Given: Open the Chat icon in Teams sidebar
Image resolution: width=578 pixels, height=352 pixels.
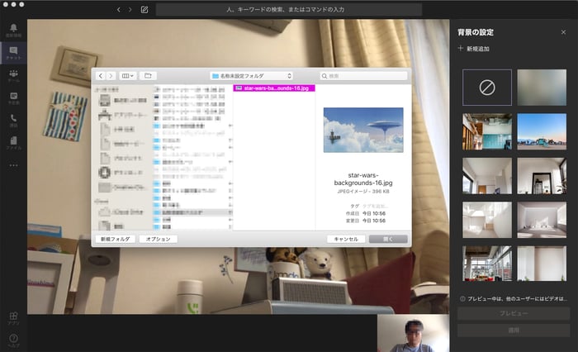Looking at the screenshot, I should pos(13,52).
